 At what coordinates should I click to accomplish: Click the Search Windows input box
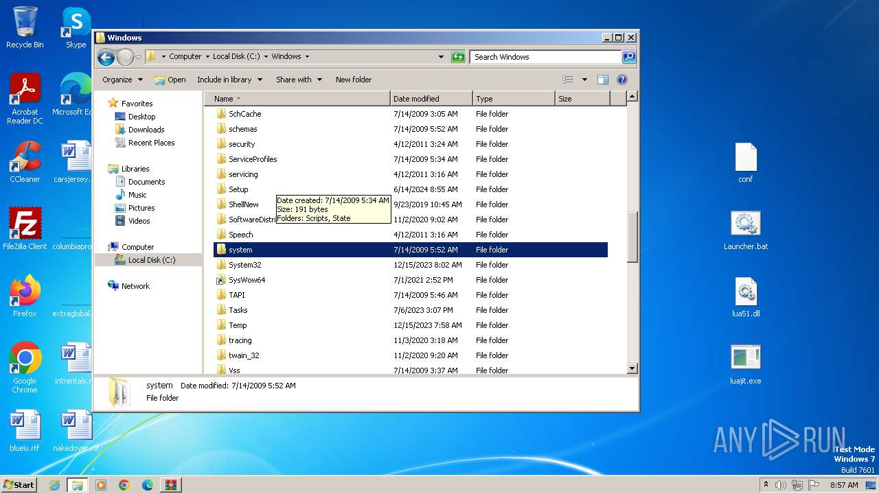tap(546, 57)
